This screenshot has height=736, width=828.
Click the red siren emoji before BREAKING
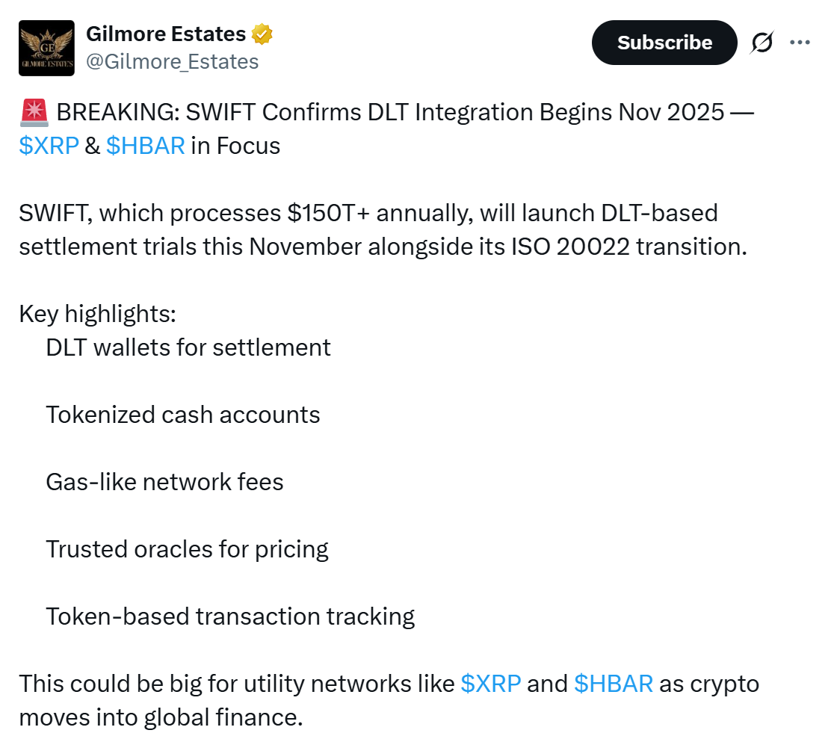click(x=34, y=113)
